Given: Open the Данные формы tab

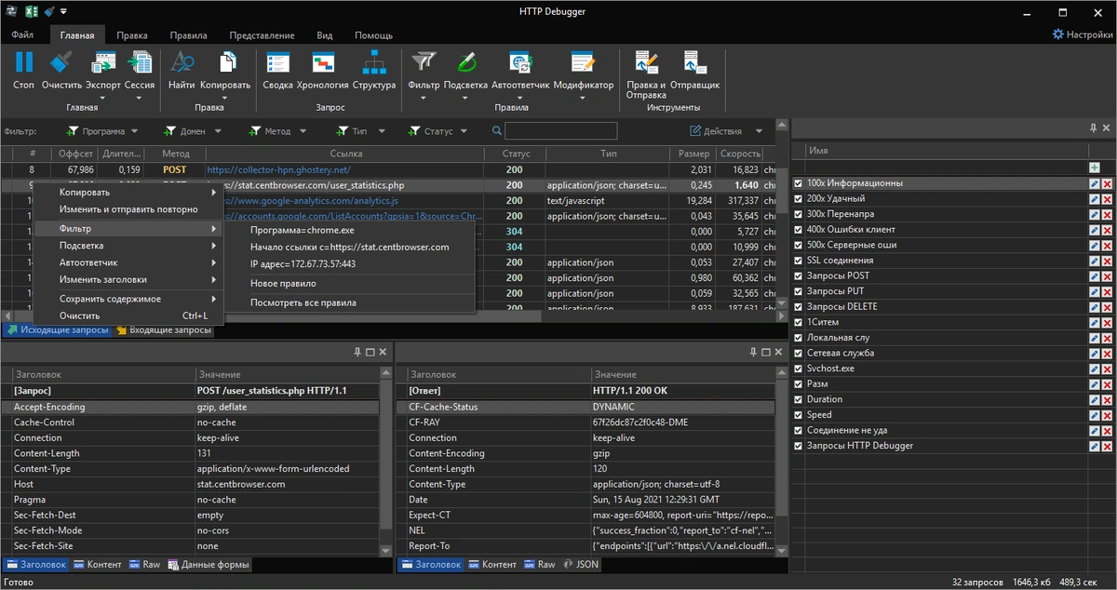Looking at the screenshot, I should tap(207, 564).
